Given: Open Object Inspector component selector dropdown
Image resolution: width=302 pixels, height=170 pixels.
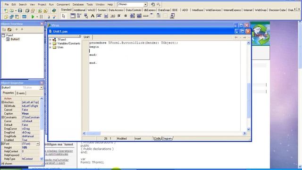Looking at the screenshot, I should [x=41, y=87].
